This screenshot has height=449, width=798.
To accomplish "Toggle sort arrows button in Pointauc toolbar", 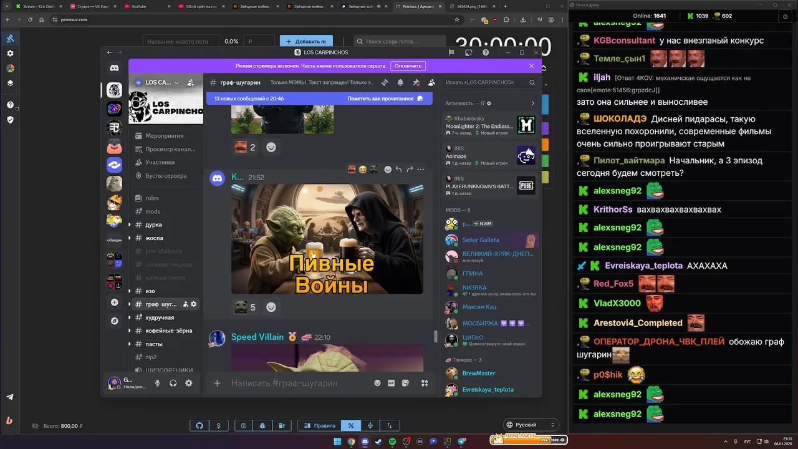I will (x=390, y=425).
